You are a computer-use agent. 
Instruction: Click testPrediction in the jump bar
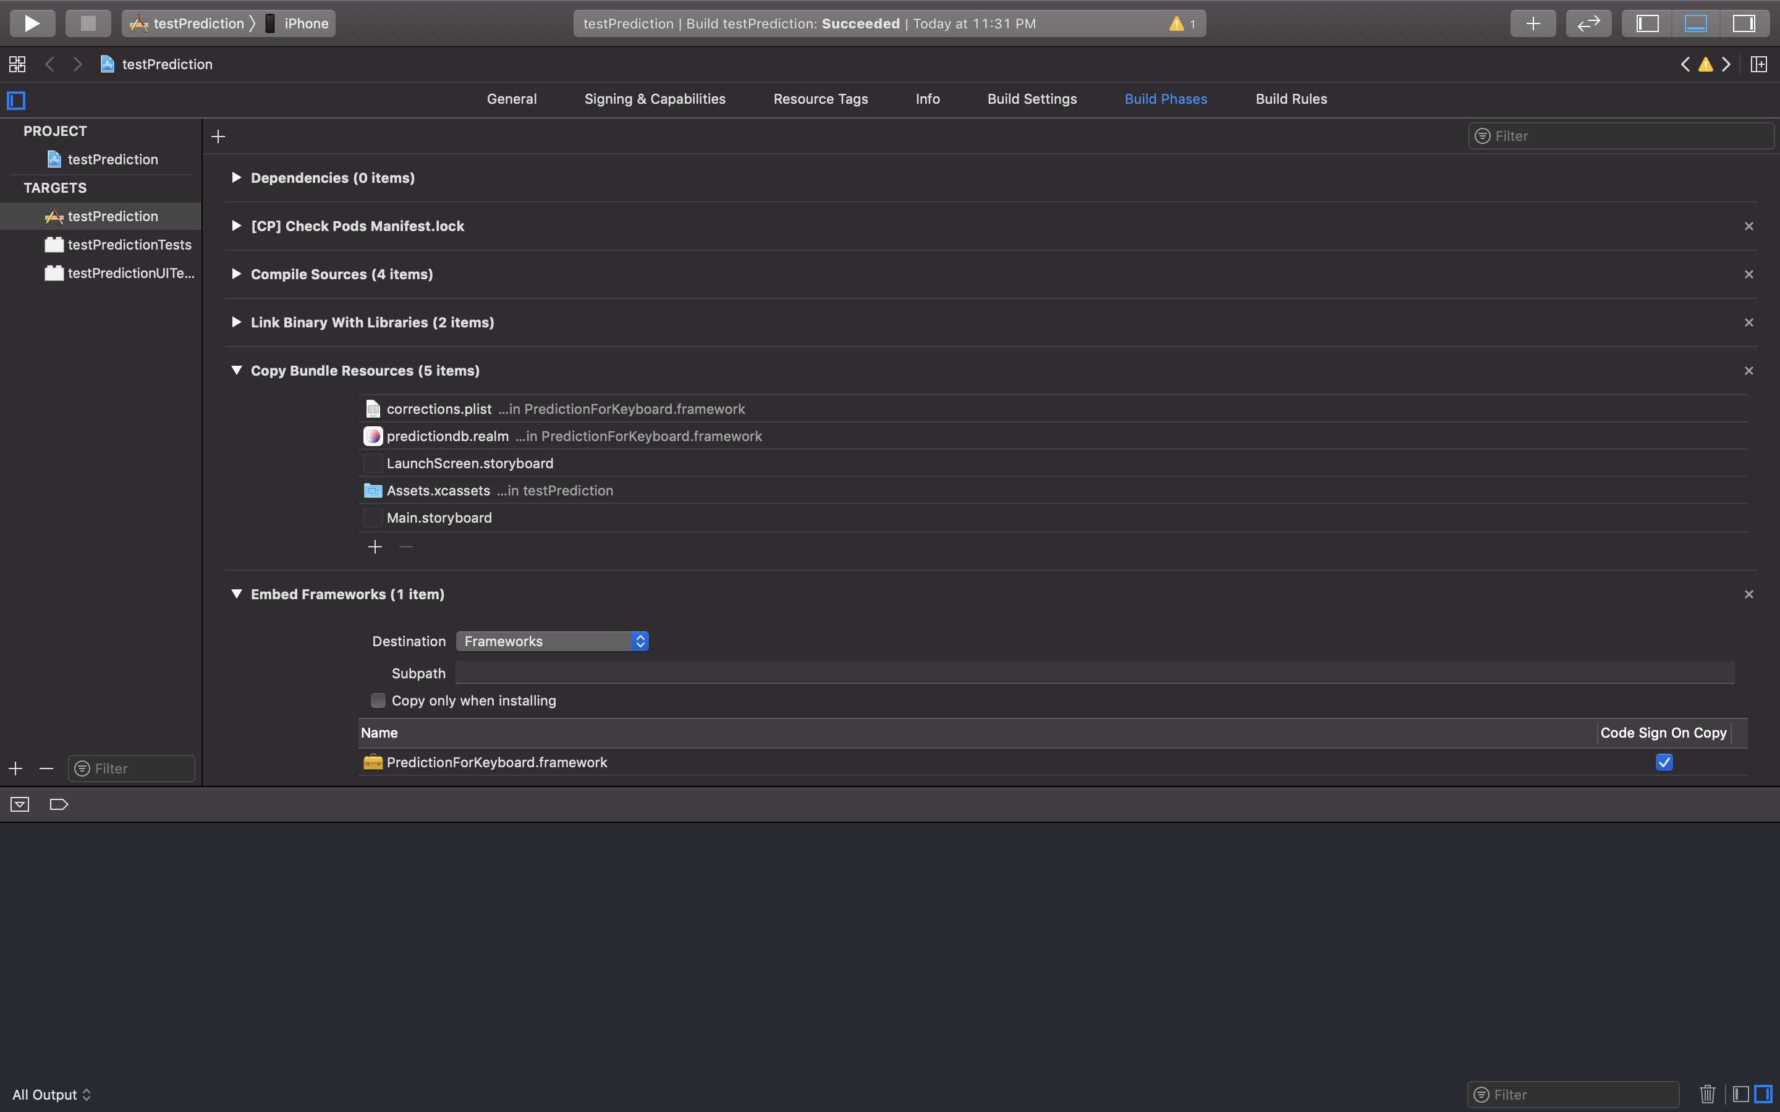[x=156, y=64]
